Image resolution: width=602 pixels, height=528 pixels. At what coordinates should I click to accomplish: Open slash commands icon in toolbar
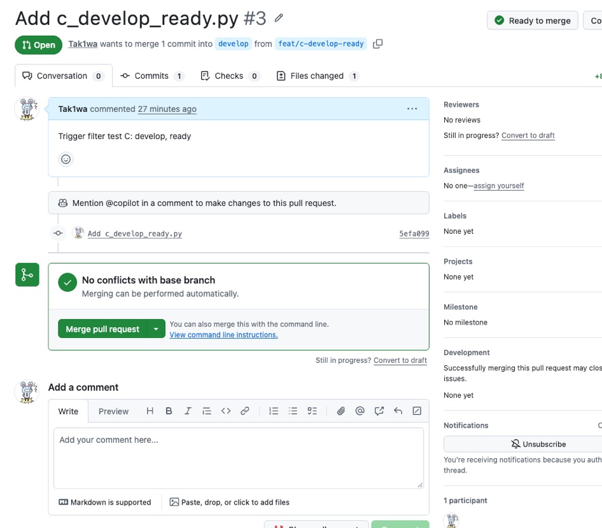coord(417,411)
